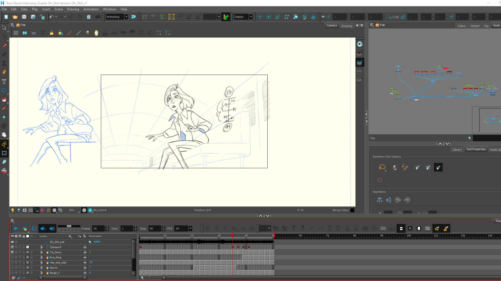This screenshot has height=281, width=501.
Task: Select the arrow Select tool in left toolbar
Action: point(4,28)
